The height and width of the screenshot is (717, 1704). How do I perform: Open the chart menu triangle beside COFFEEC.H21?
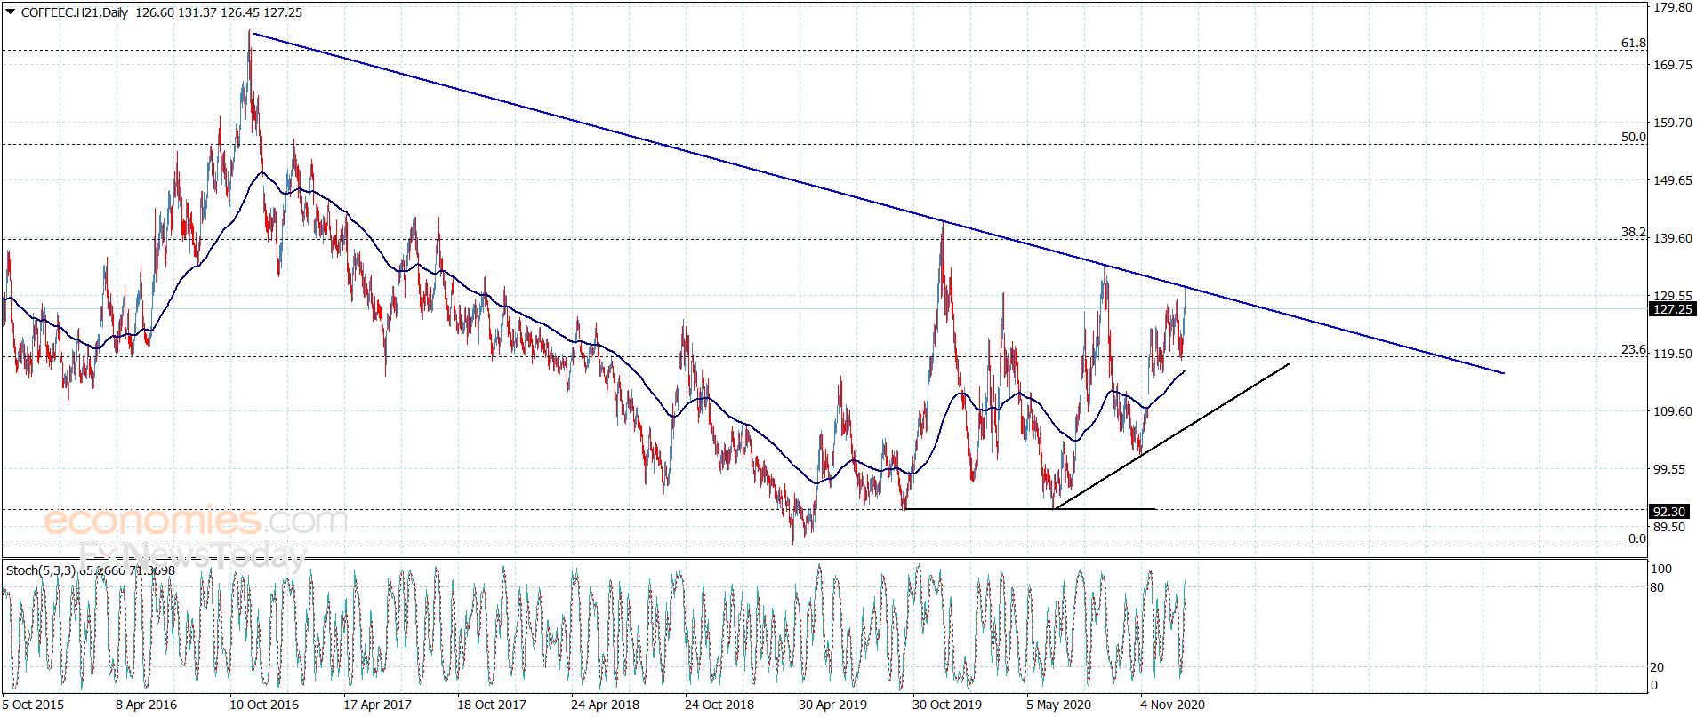point(11,12)
